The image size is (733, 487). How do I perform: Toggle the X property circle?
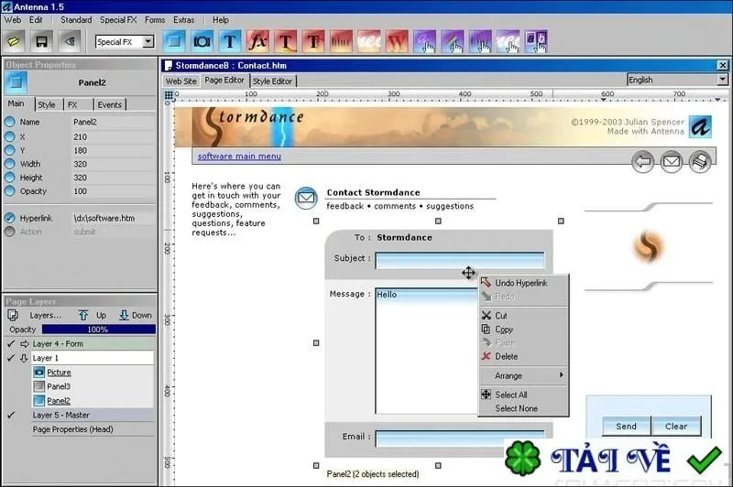pyautogui.click(x=10, y=136)
